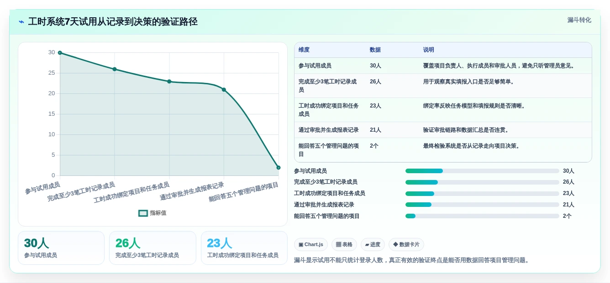
Task: Click description 验证审批链路和数据汇总是否连贯
Action: point(466,130)
